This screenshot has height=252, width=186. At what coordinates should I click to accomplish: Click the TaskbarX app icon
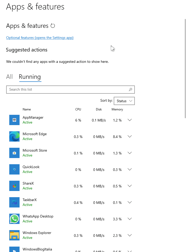[x=14, y=202]
